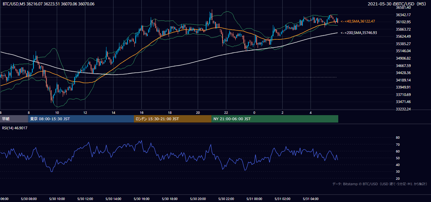Click the 早朝 session bar
The height and width of the screenshot is (202, 431).
pyautogui.click(x=14, y=119)
